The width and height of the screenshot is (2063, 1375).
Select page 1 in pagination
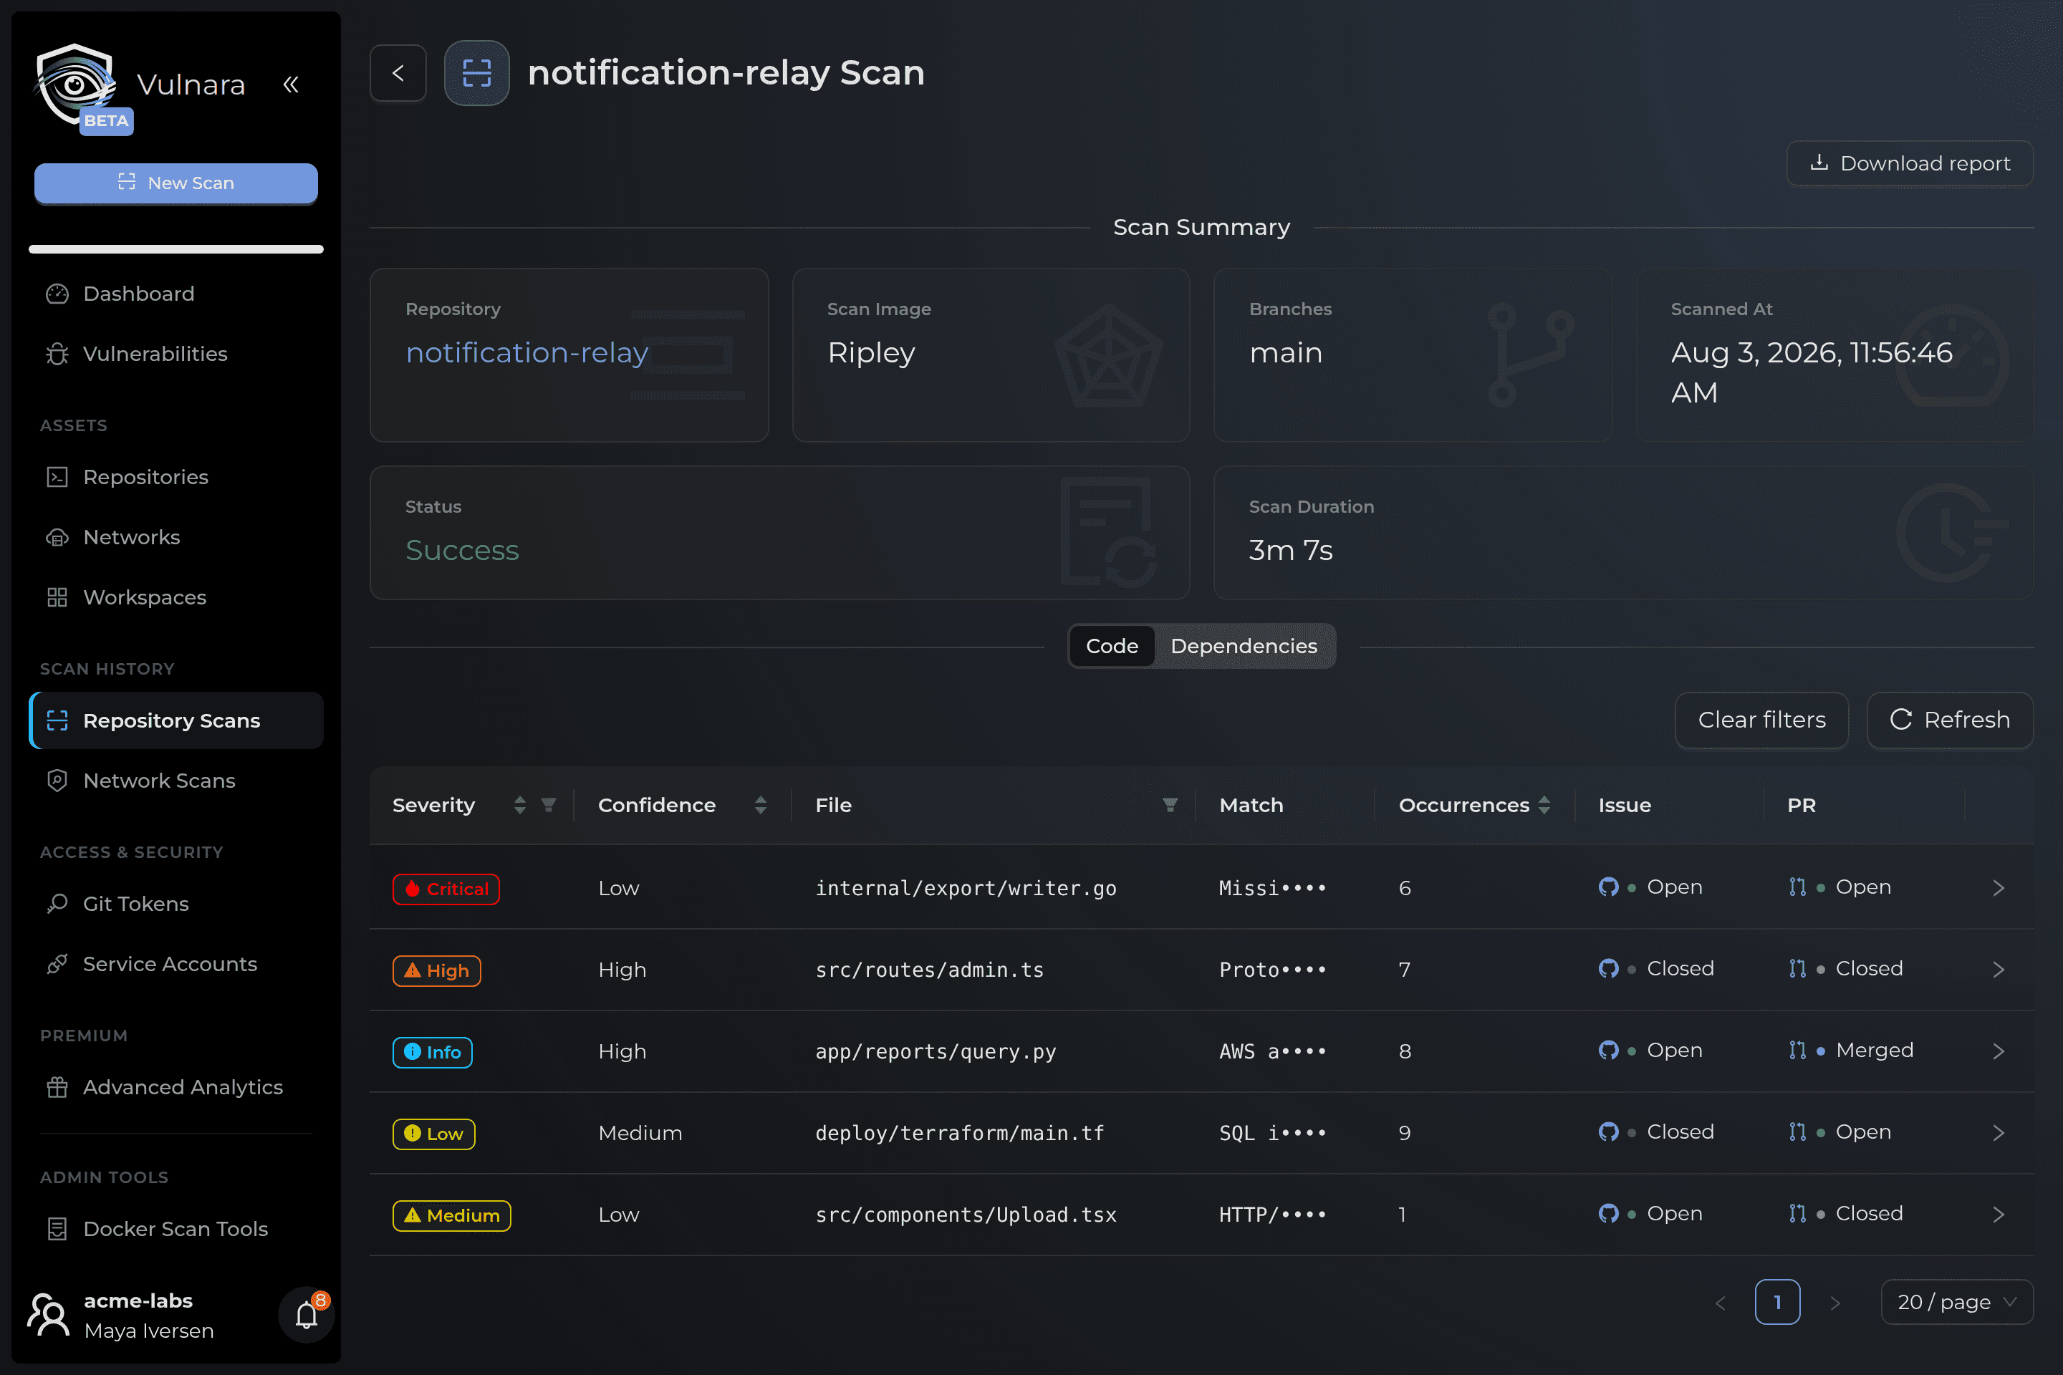coord(1777,1302)
